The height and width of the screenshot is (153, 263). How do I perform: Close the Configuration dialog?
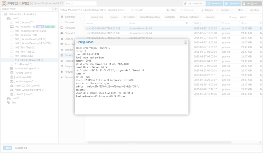click(x=185, y=42)
